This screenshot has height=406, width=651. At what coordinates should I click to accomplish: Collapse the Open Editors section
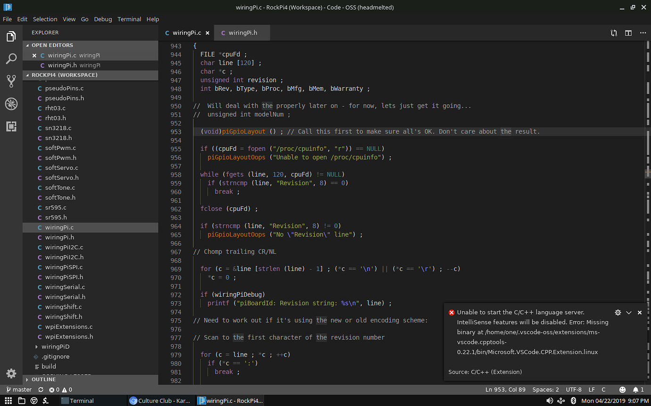[91, 45]
